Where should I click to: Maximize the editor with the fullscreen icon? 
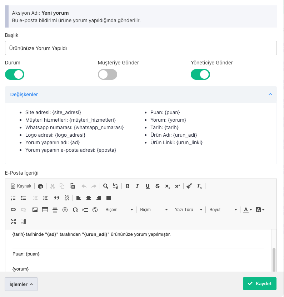click(13, 221)
